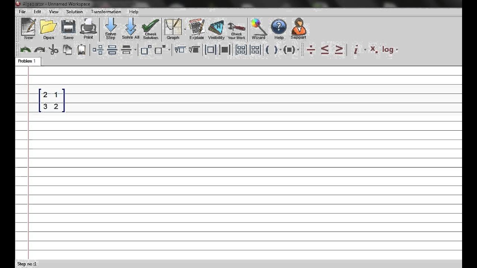
Task: Insert the filled exponent template
Action: click(160, 50)
